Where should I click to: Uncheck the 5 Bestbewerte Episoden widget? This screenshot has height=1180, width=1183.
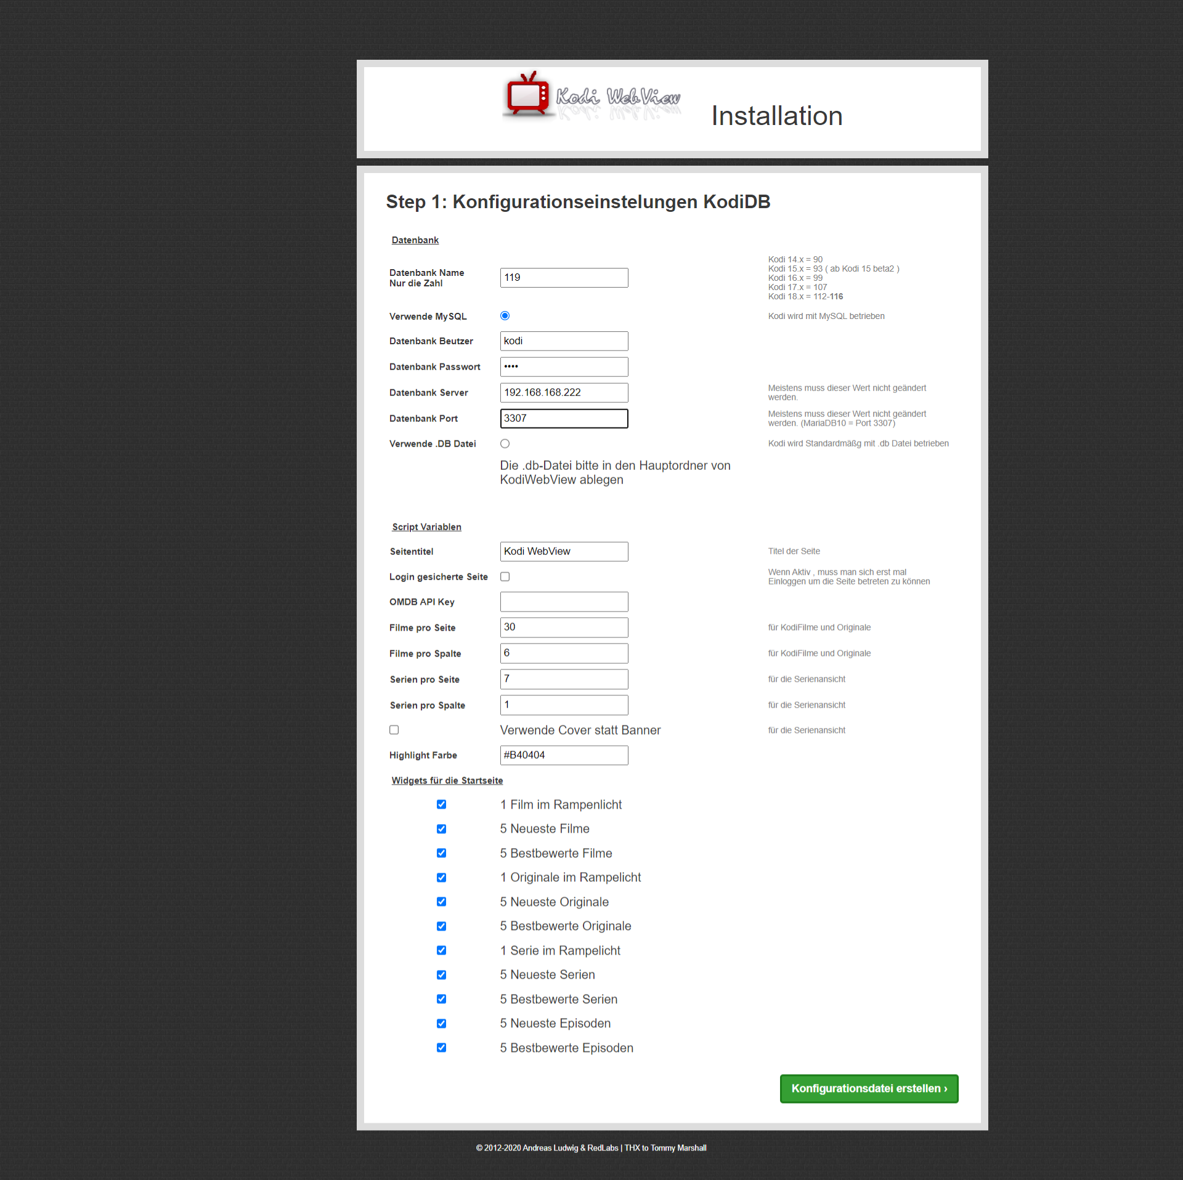coord(441,1048)
